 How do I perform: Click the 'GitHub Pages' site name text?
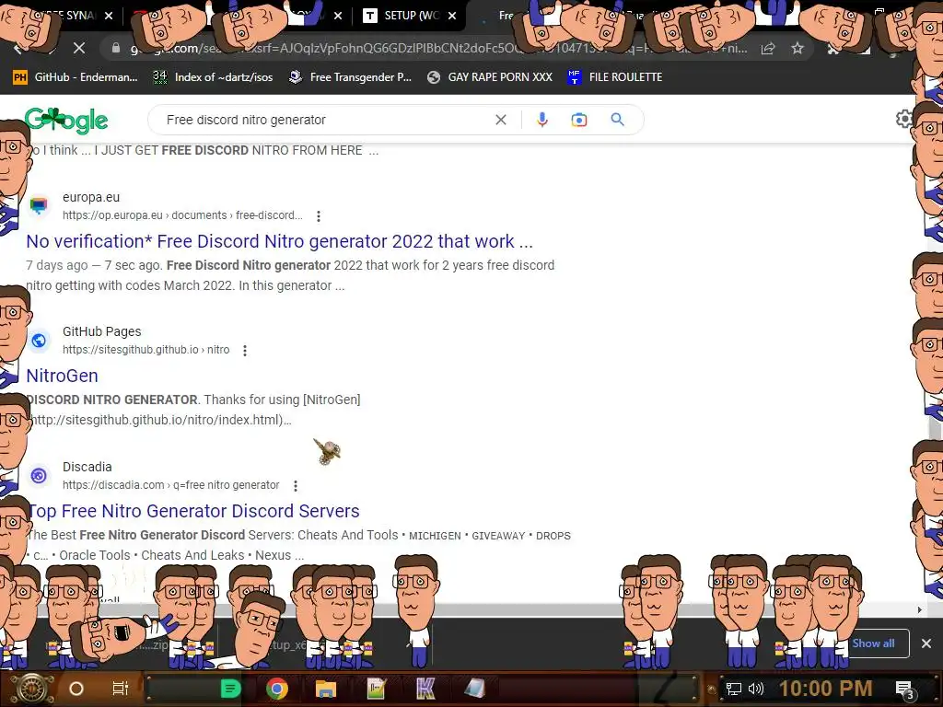tap(101, 331)
